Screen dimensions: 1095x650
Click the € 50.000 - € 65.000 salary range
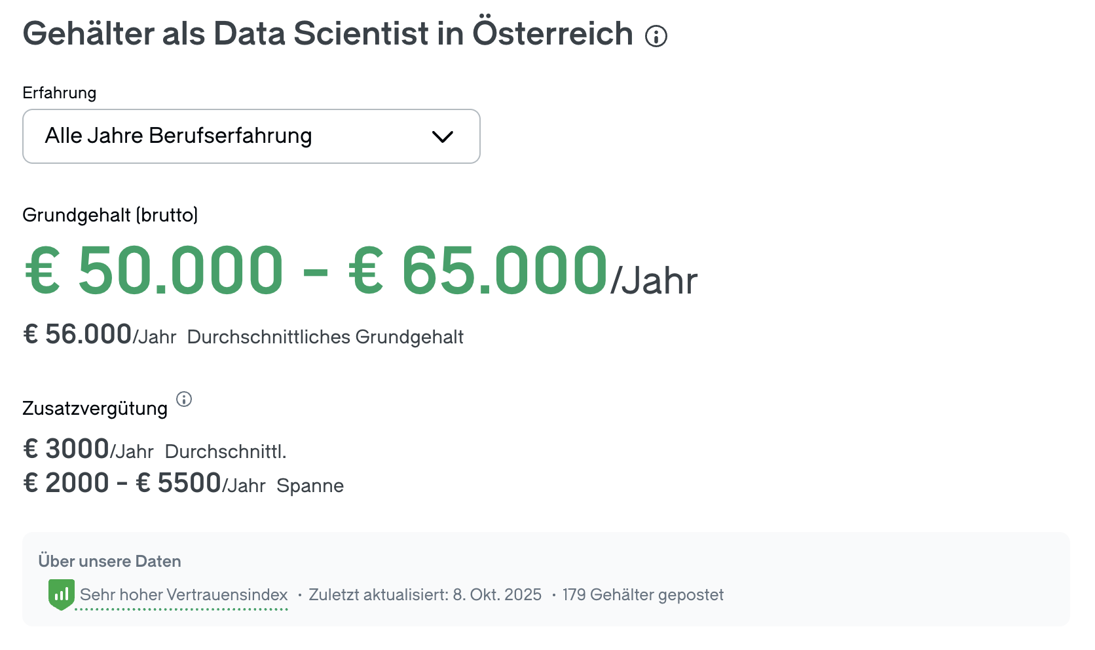pos(316,271)
